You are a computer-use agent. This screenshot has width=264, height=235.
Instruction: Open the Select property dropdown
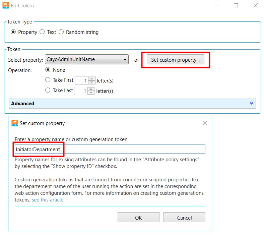[87, 59]
